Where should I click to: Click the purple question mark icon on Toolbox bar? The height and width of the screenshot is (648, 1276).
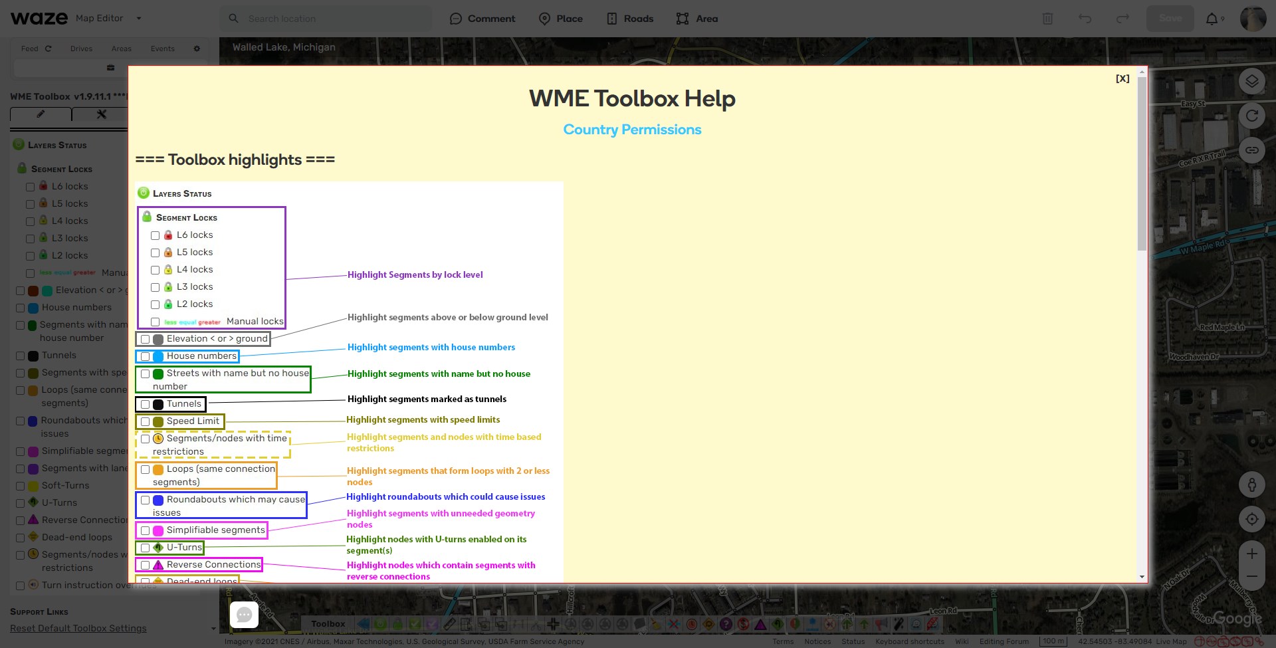tap(726, 624)
